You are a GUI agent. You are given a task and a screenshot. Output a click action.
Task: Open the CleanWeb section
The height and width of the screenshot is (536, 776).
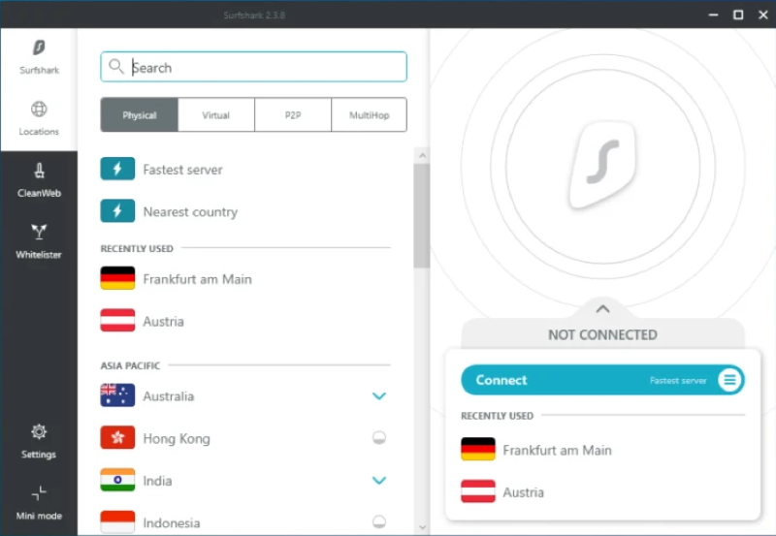(x=39, y=180)
